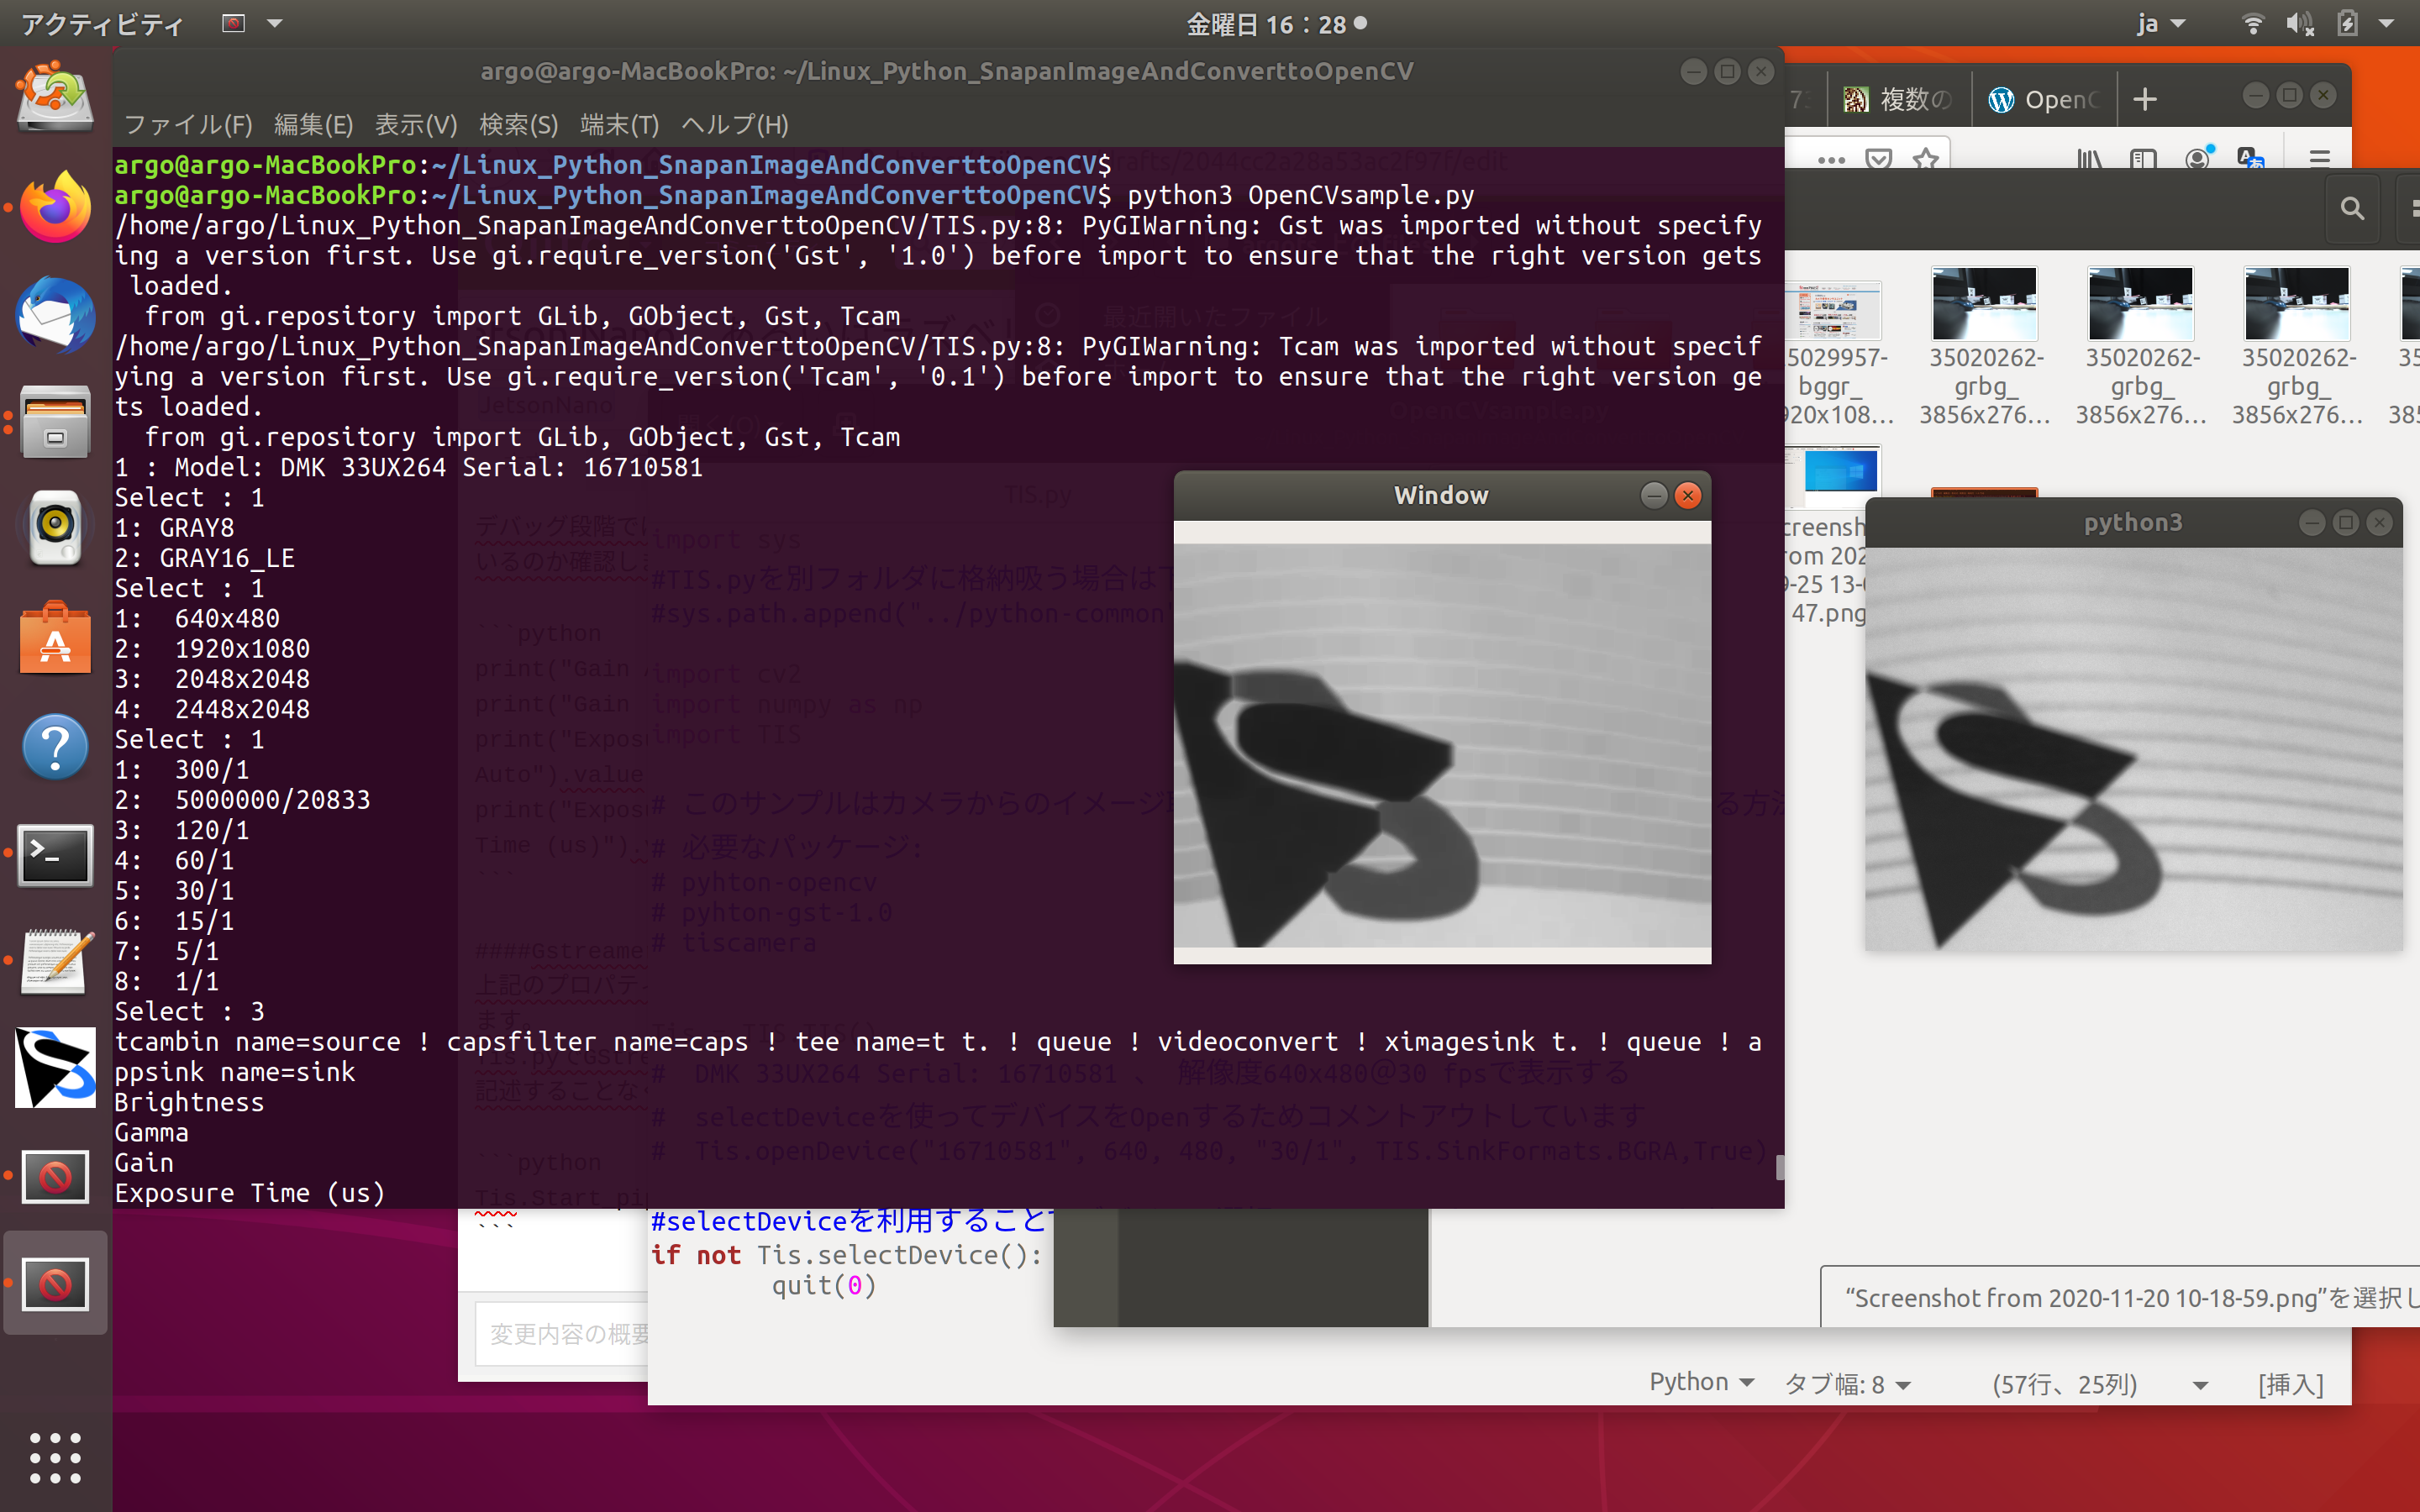Viewport: 2420px width, 1512px height.
Task: Click search icon in Files window
Action: pos(2353,208)
